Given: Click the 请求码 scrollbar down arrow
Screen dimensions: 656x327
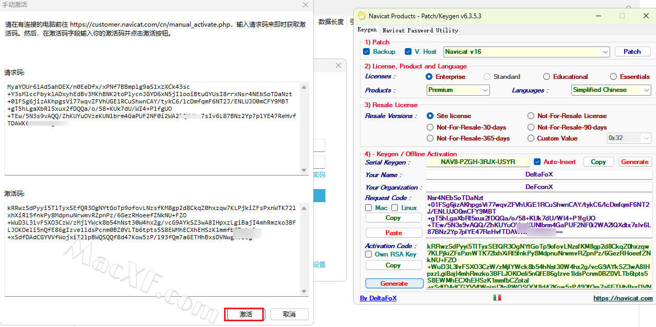Looking at the screenshot, I should (x=304, y=170).
